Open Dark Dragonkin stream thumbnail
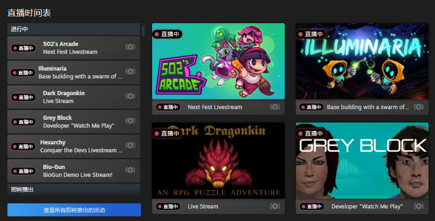Image resolution: width=435 pixels, height=221 pixels. 218,161
